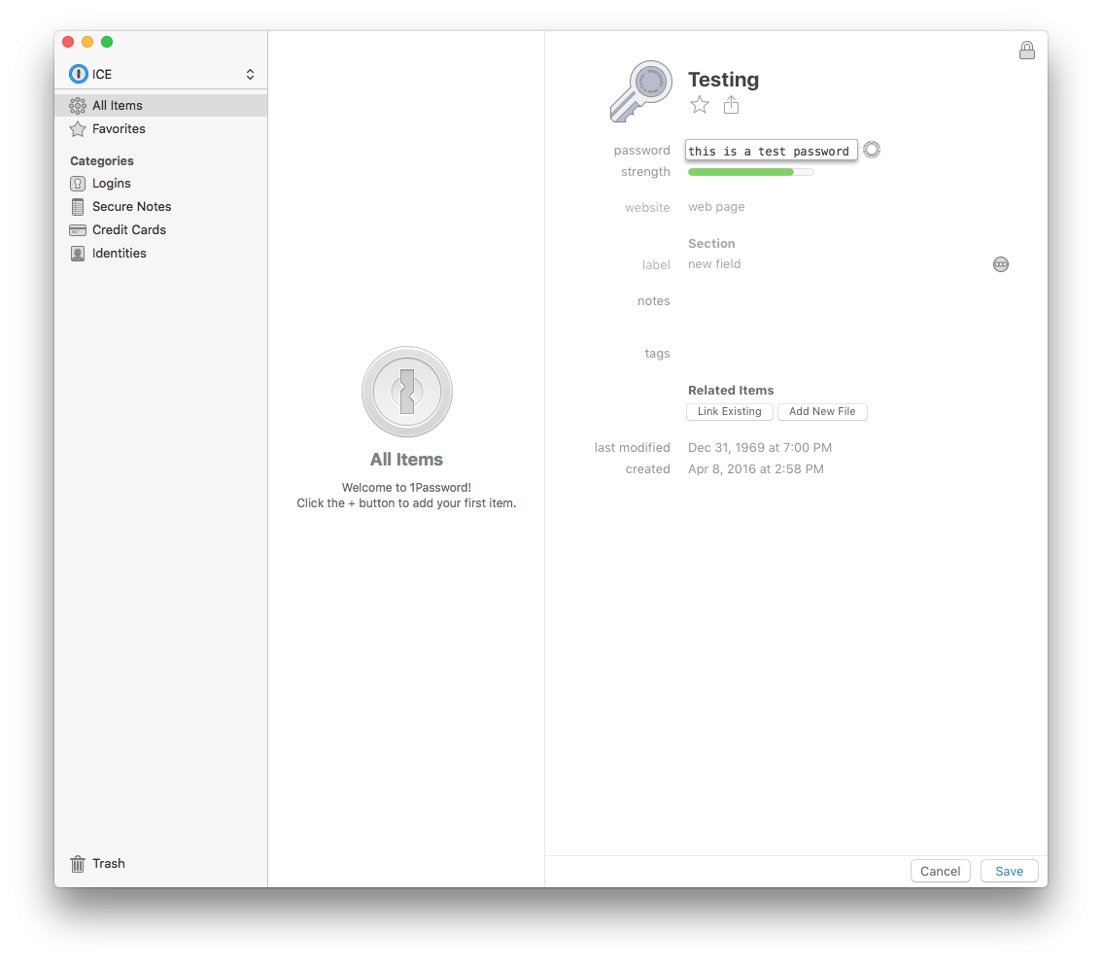Click the Add New File button
This screenshot has width=1102, height=965.
tap(822, 412)
